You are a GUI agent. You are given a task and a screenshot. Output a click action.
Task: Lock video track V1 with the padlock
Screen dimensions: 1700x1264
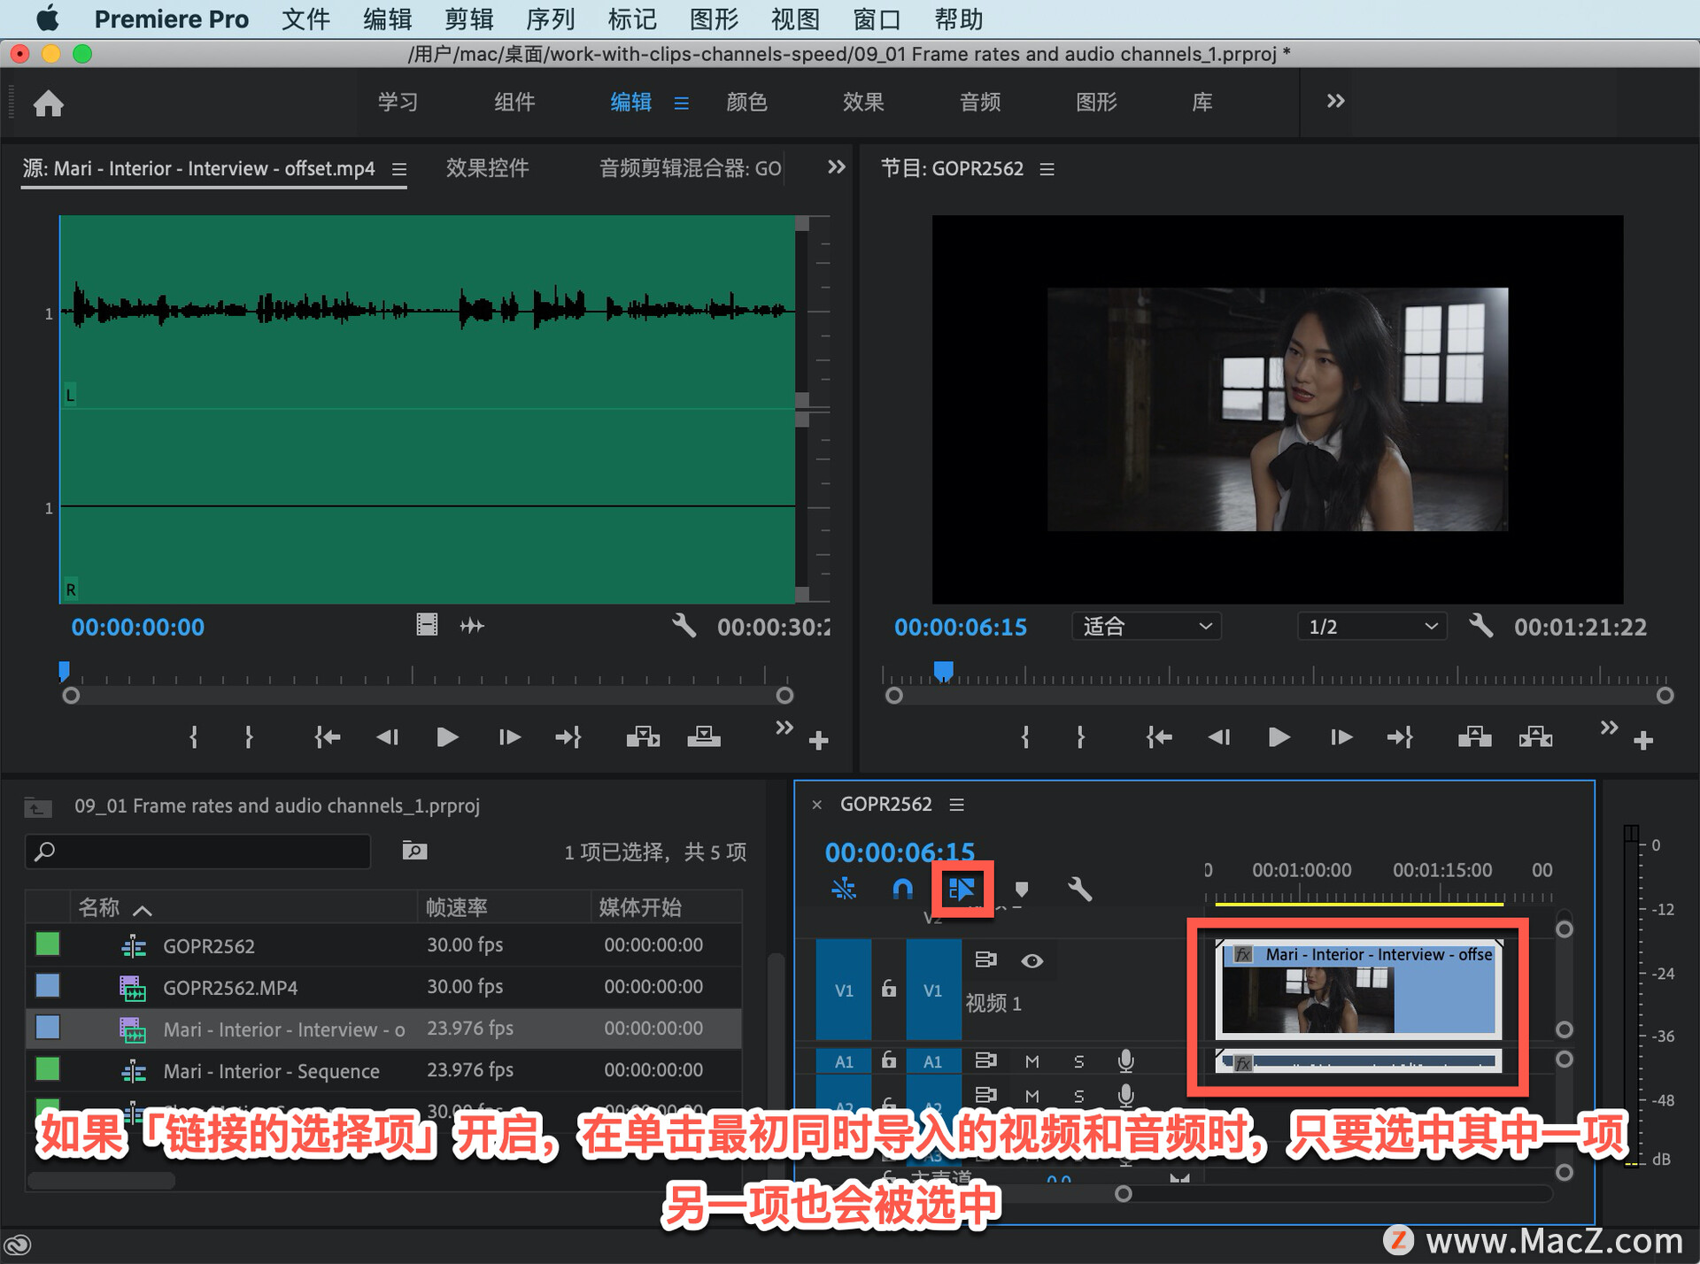point(888,990)
